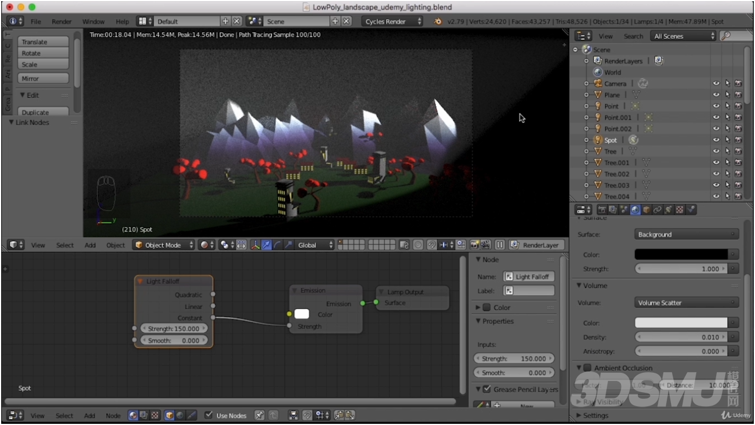Select shader nodes tree type icon
Image resolution: width=755 pixels, height=425 pixels.
[x=133, y=416]
